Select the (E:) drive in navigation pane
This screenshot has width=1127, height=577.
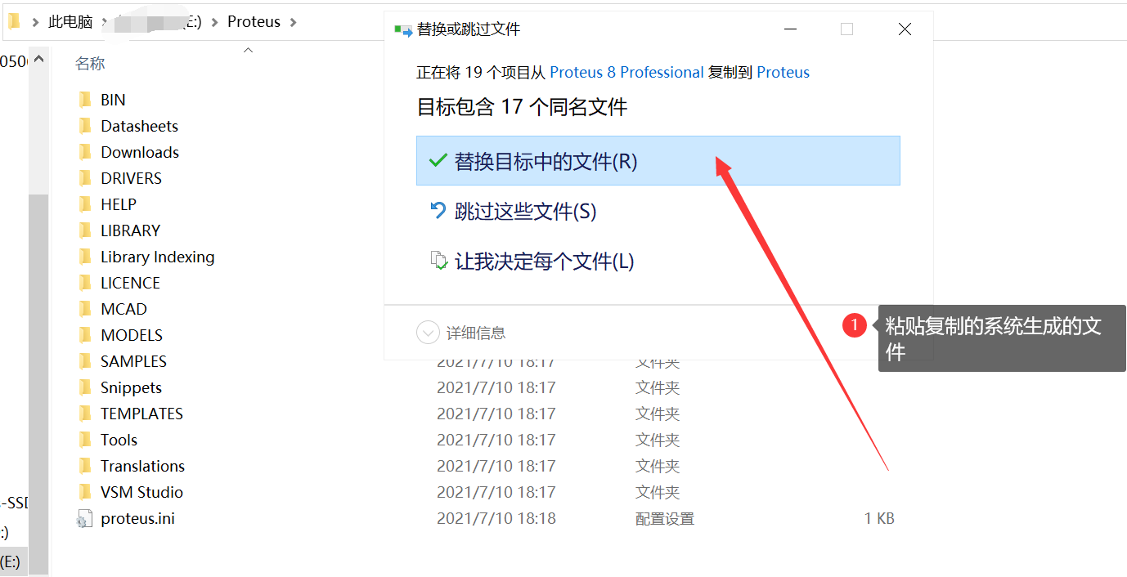point(10,562)
